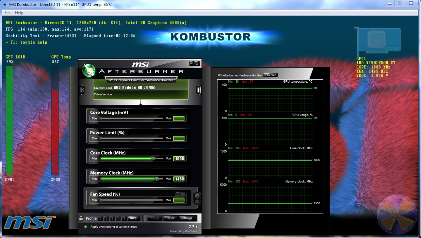Screen dimensions: 421x238
Task: Click the GPU usage graph
Action: (270, 131)
